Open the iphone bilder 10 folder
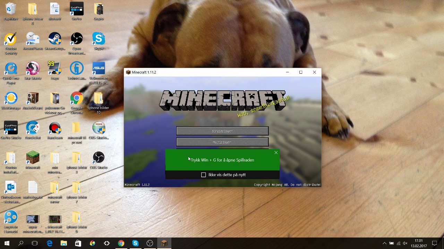Screen dimensions: 444x249 tap(99, 103)
